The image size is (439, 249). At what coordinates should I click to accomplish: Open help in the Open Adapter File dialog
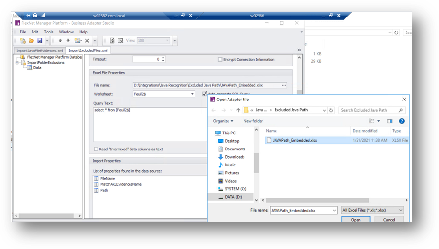[x=402, y=121]
